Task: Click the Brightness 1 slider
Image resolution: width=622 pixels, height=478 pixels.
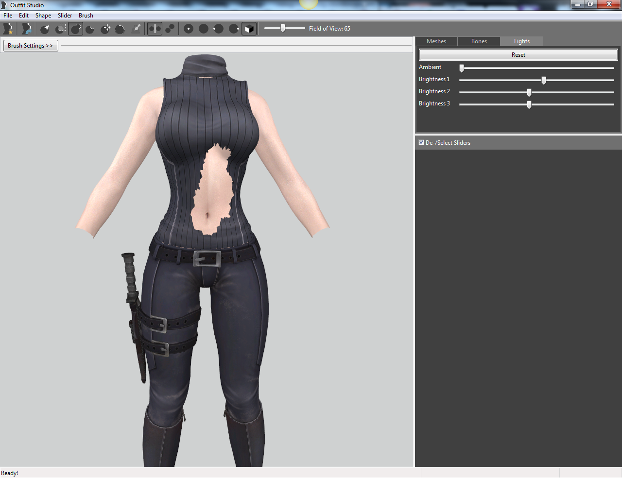Action: (x=537, y=80)
